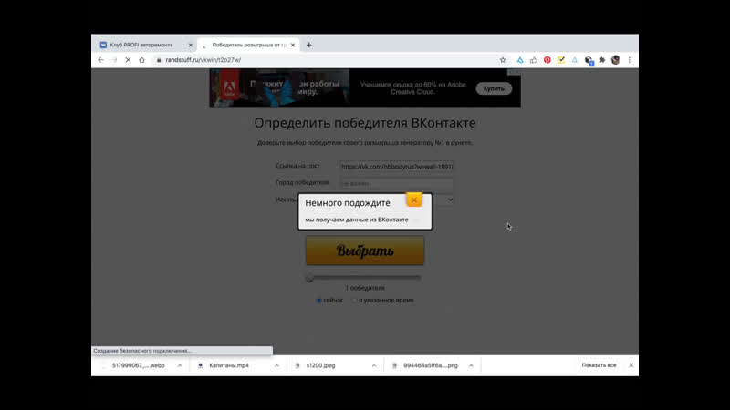Click the Определить победителя ВКонтакте heading

tap(365, 123)
